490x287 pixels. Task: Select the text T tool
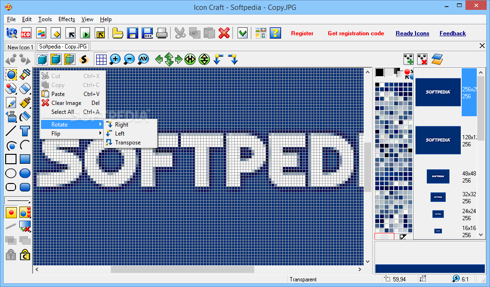tap(25, 131)
